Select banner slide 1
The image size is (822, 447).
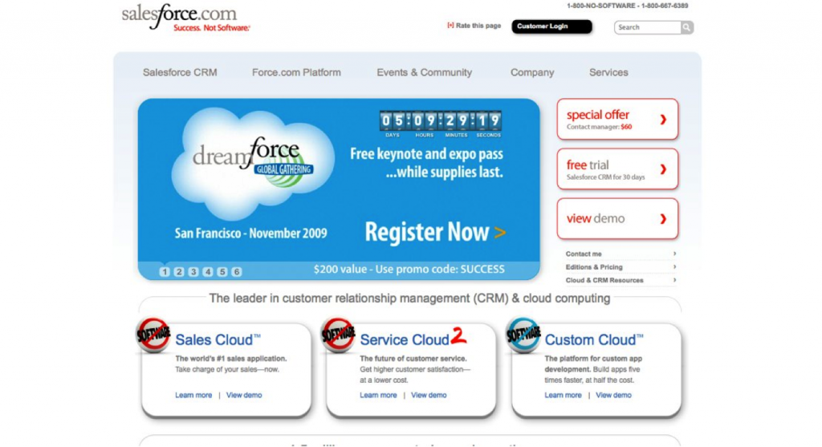(x=165, y=271)
